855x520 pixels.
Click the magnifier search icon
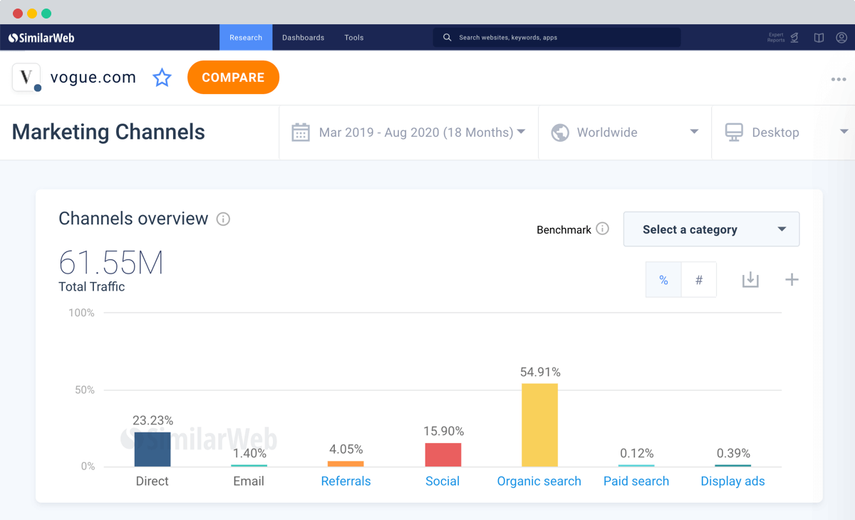pos(447,38)
